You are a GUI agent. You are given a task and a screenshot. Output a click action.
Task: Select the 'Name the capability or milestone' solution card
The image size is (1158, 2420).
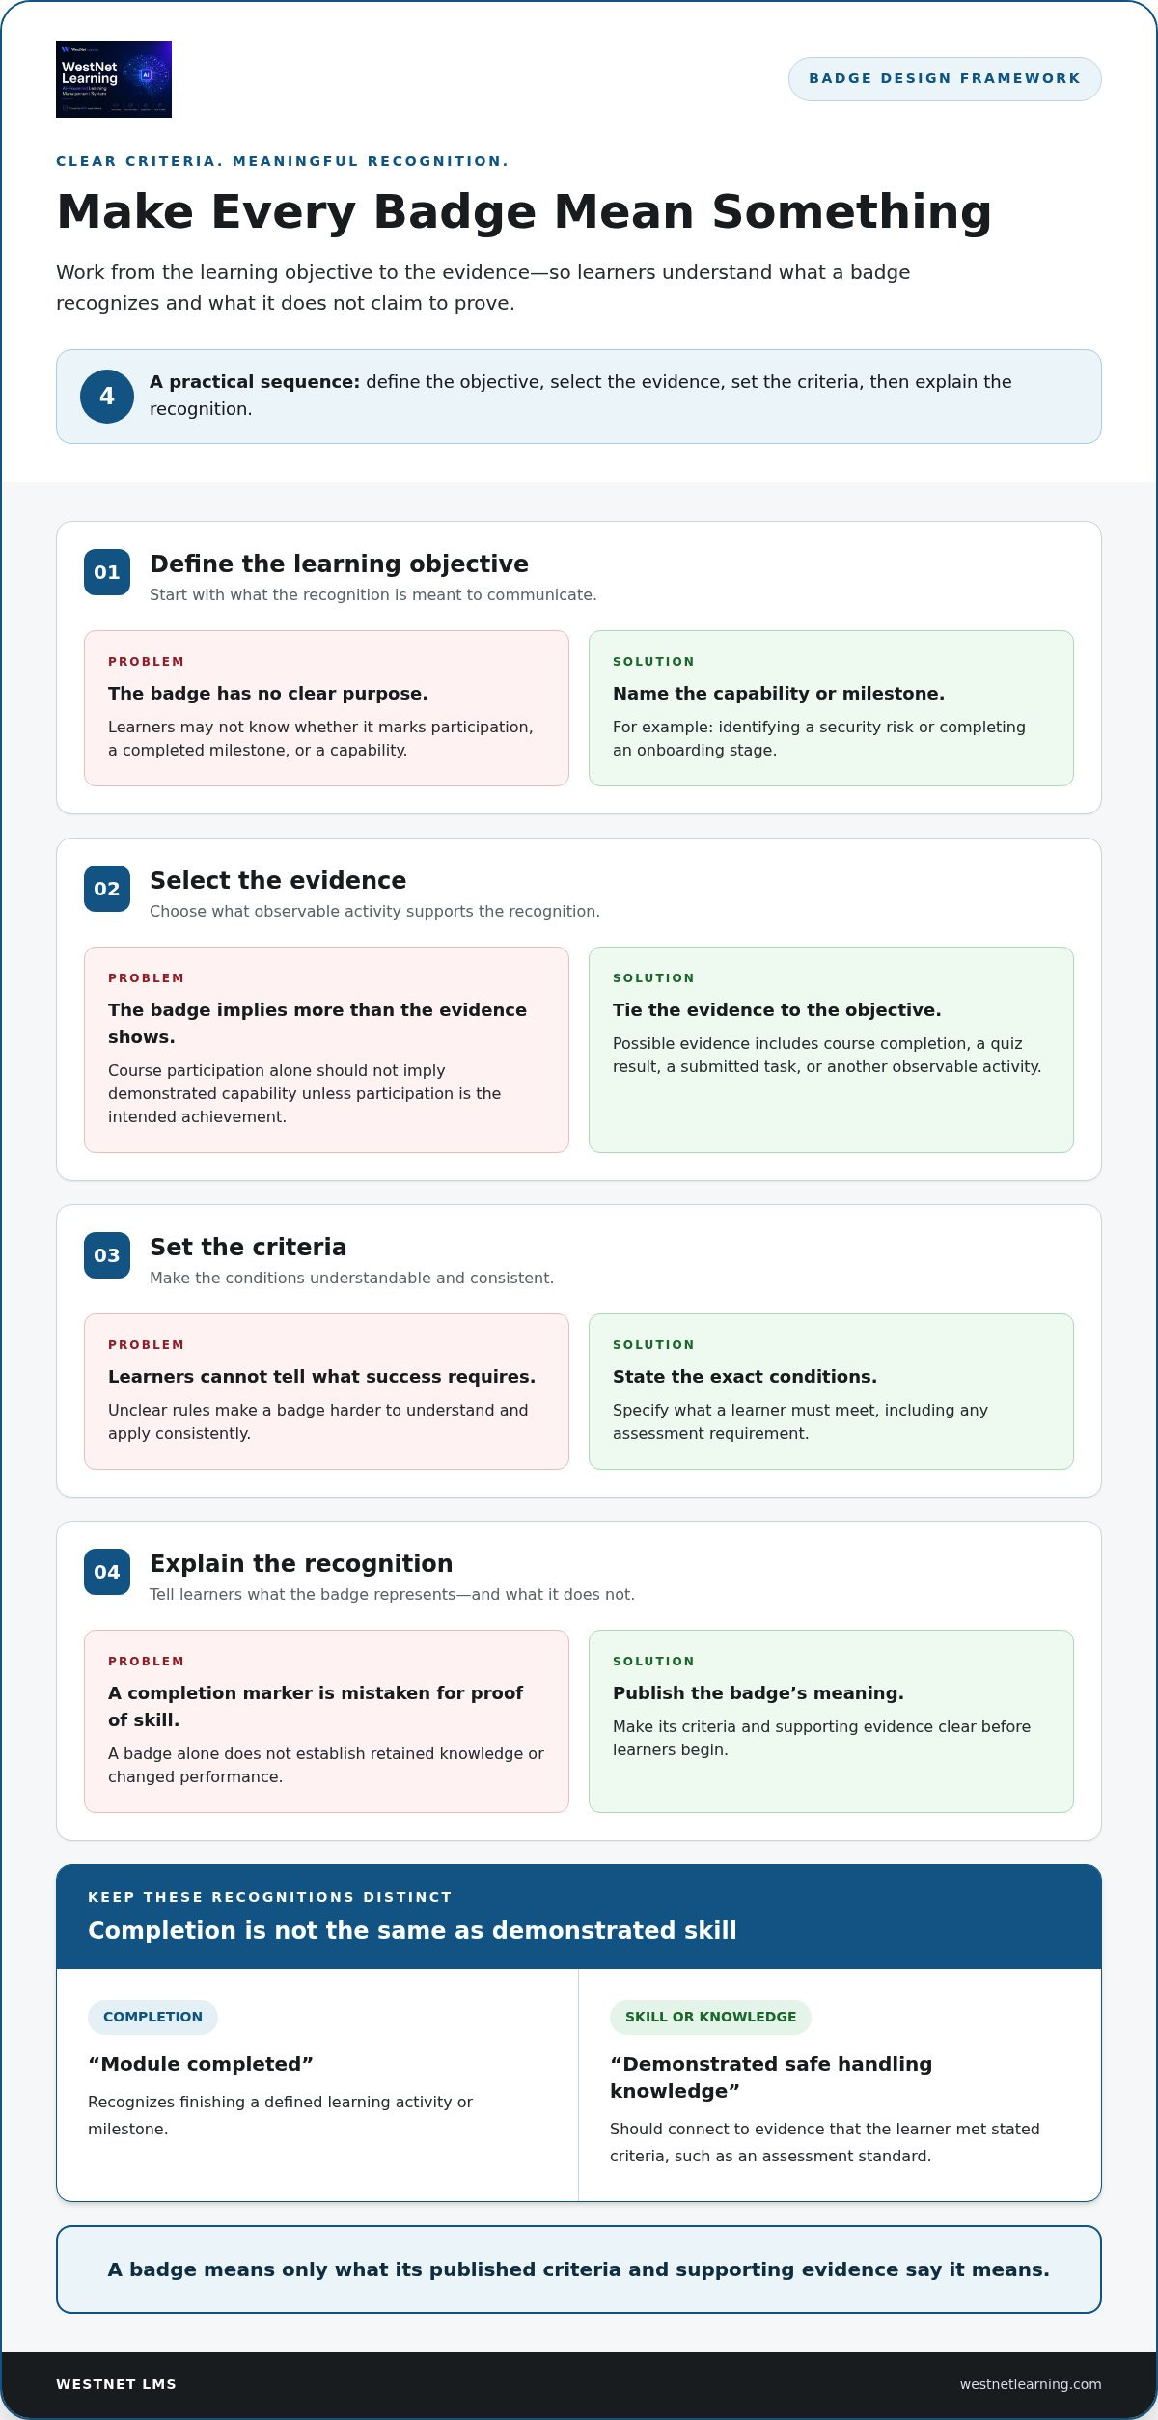point(831,708)
